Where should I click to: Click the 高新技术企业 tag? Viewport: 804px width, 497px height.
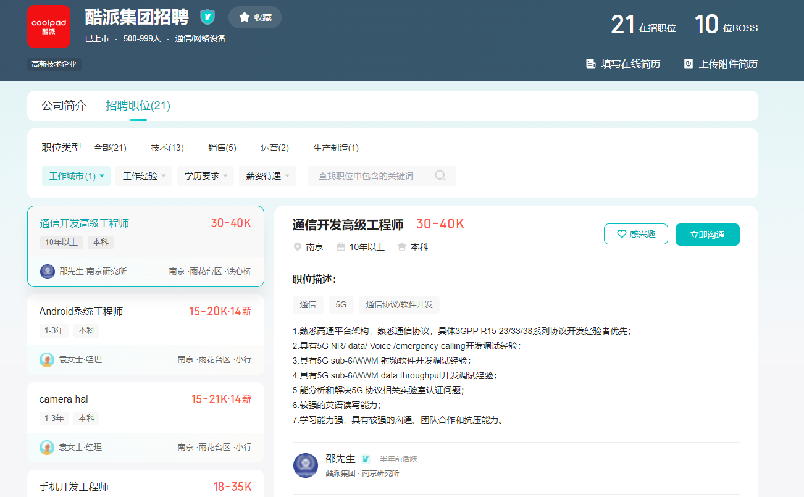[x=54, y=64]
